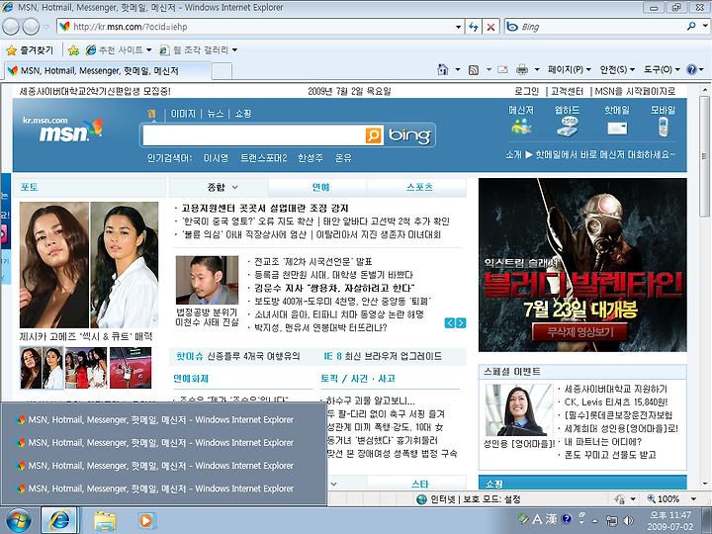Click the toolbar Bing search field

[595, 27]
